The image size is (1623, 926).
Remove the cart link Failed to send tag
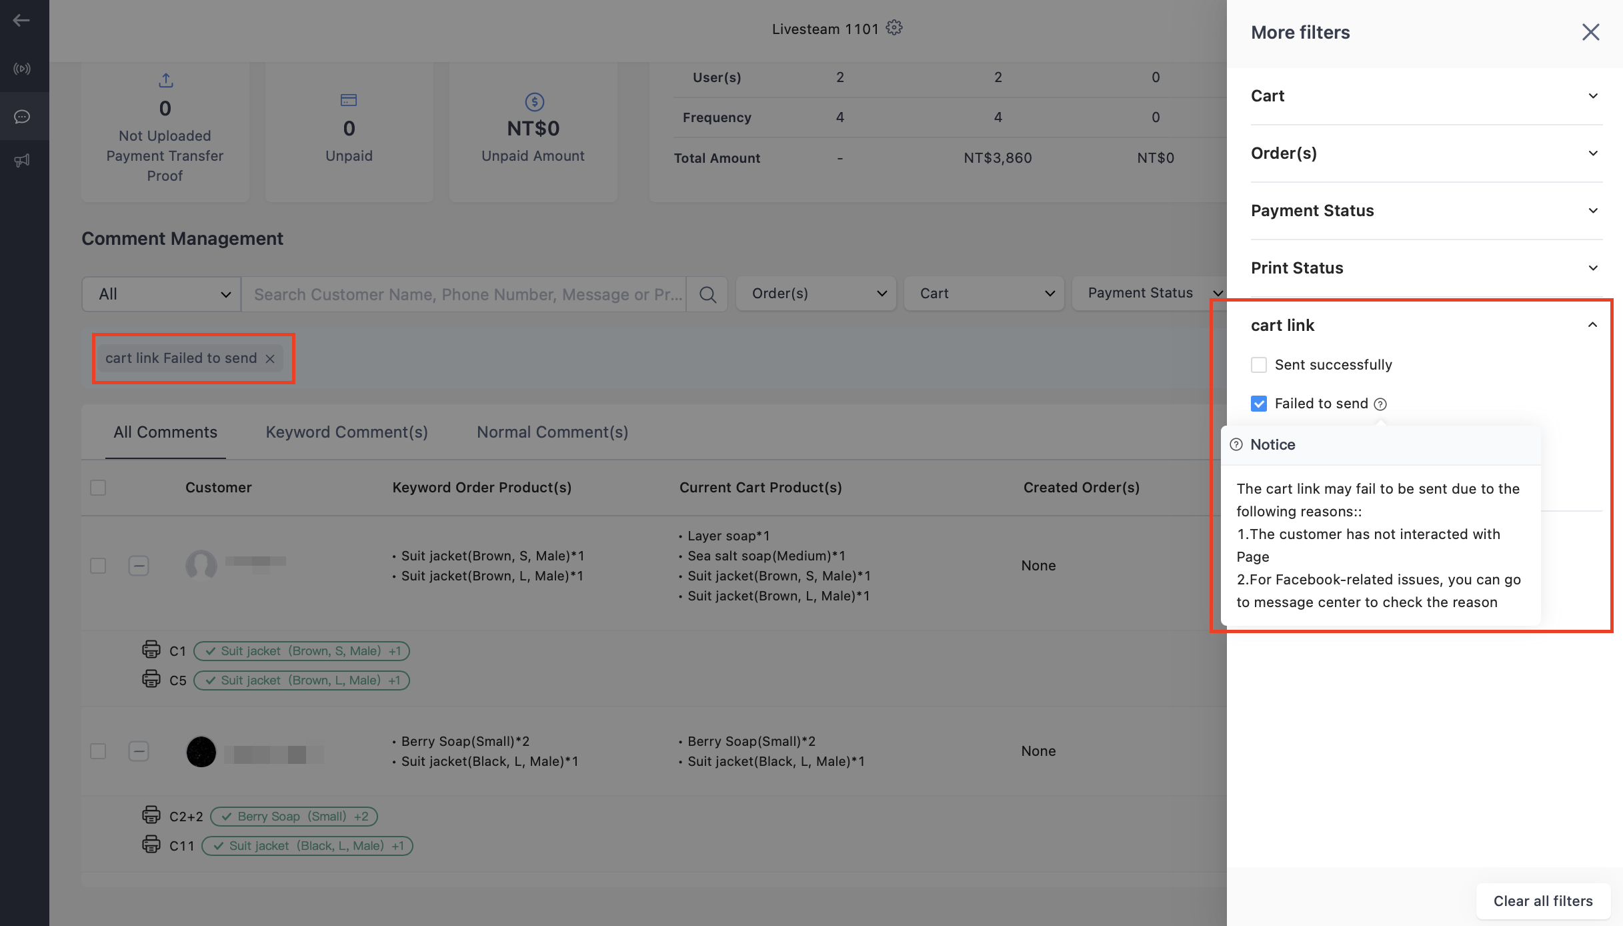tap(270, 359)
